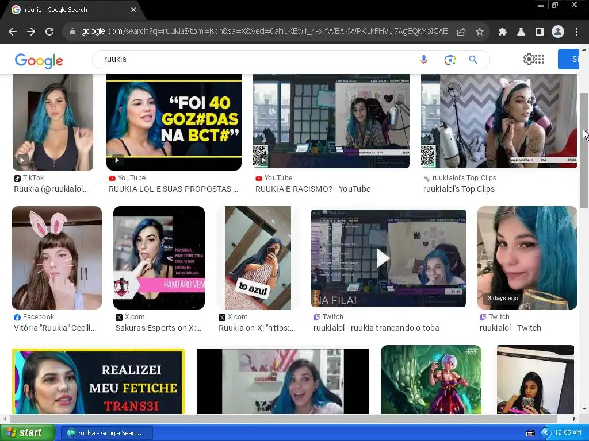Start voice search with the microphone icon
The image size is (589, 441).
coord(424,60)
